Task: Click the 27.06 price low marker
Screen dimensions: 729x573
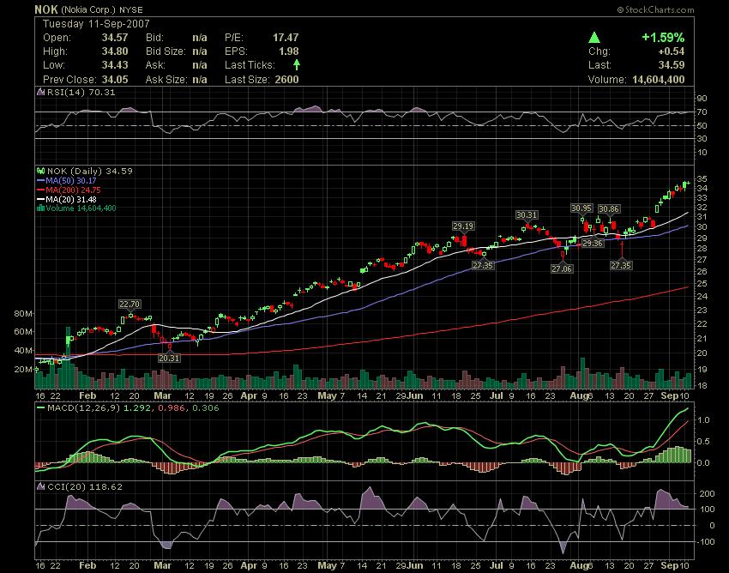Action: [562, 268]
